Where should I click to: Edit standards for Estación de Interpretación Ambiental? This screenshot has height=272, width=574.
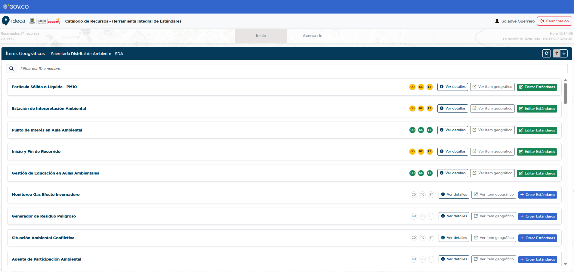pos(537,109)
